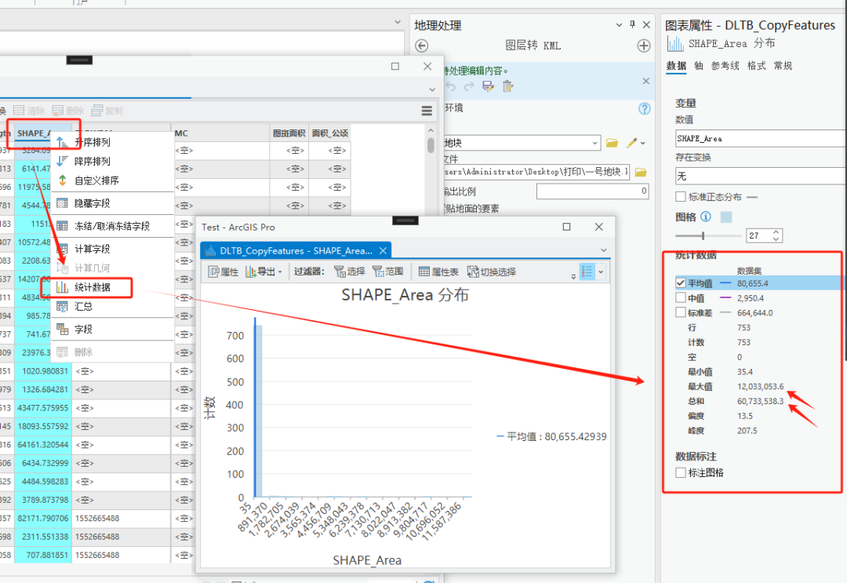Browse for the output KML file
Image resolution: width=847 pixels, height=583 pixels.
[641, 173]
